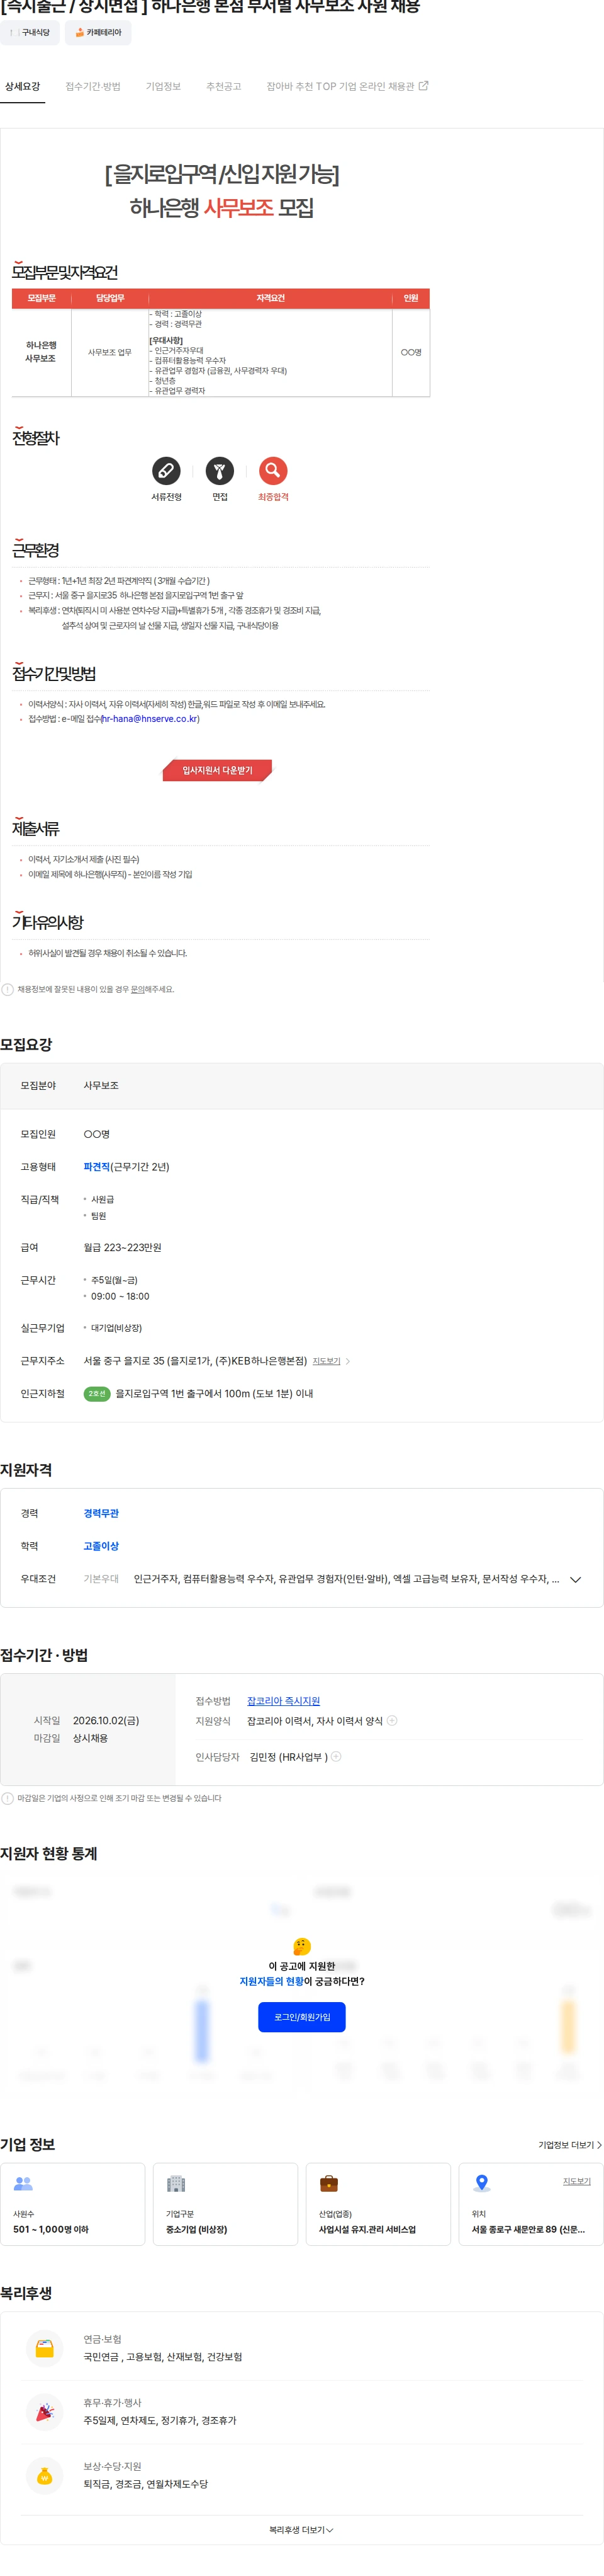Viewport: 604px width, 2576px height.
Task: Open external link icon beside 온라인 채용관
Action: coord(423,86)
